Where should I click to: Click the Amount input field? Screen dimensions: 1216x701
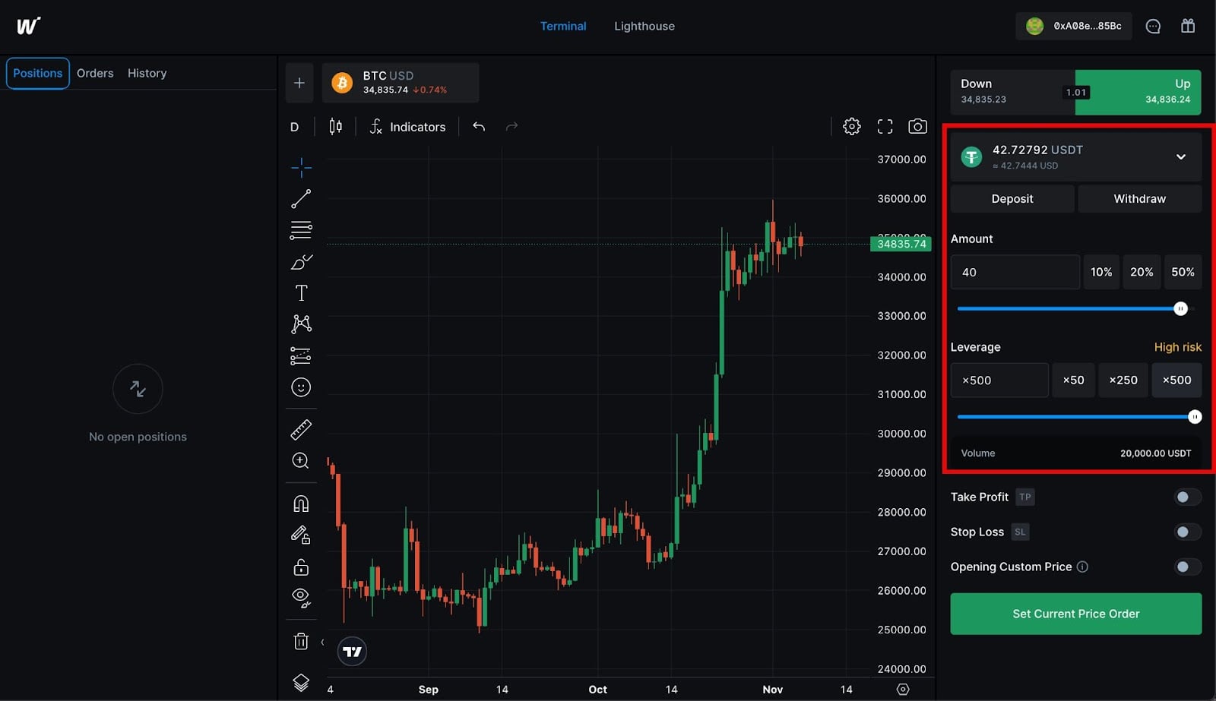pos(1015,273)
